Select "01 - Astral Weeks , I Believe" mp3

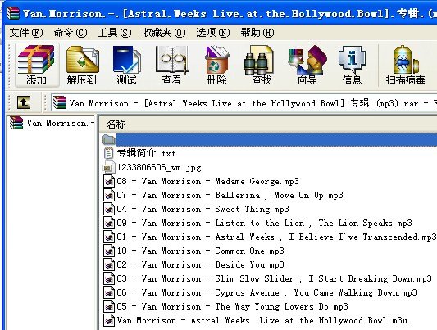pos(277,237)
